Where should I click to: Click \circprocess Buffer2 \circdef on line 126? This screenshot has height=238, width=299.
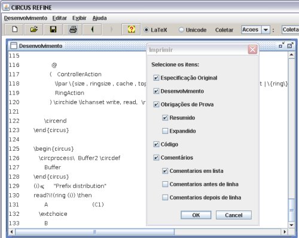pos(80,158)
